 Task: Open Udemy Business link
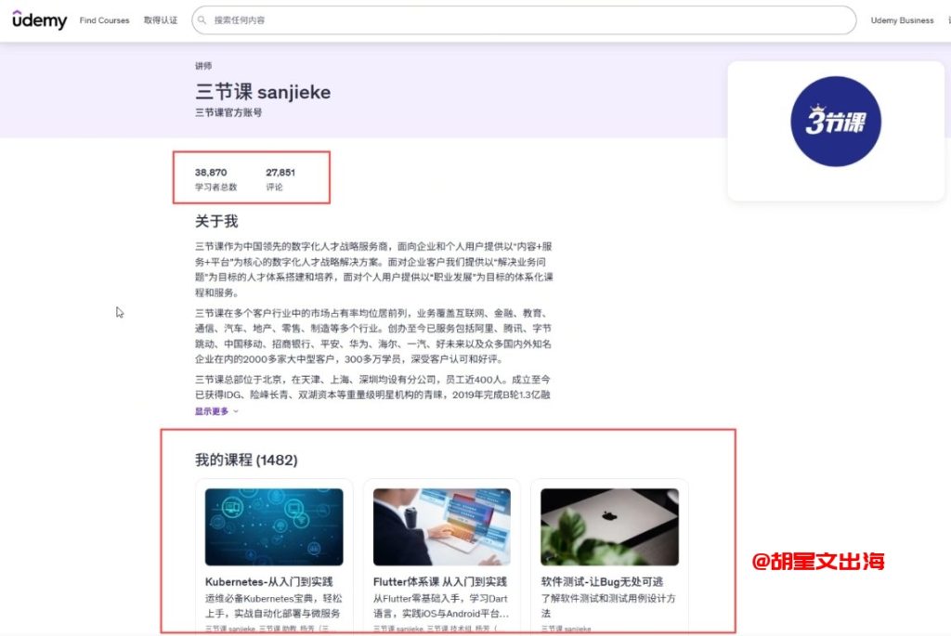click(902, 20)
